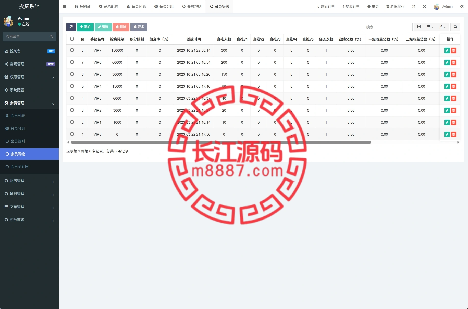Check the VIP5 row checkbox
The width and height of the screenshot is (468, 309).
pos(72,74)
